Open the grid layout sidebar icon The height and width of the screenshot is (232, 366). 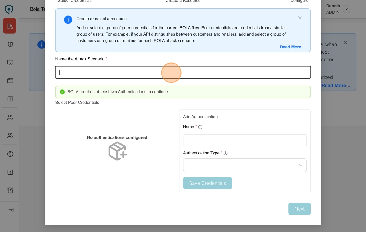coord(10,99)
